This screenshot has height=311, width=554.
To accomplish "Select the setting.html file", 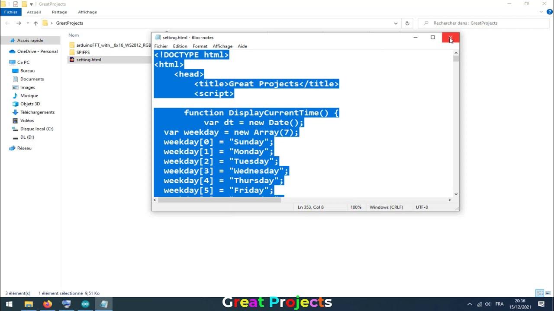I will click(x=89, y=60).
